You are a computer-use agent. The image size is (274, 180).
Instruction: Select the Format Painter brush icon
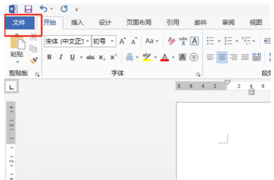[x=34, y=60]
